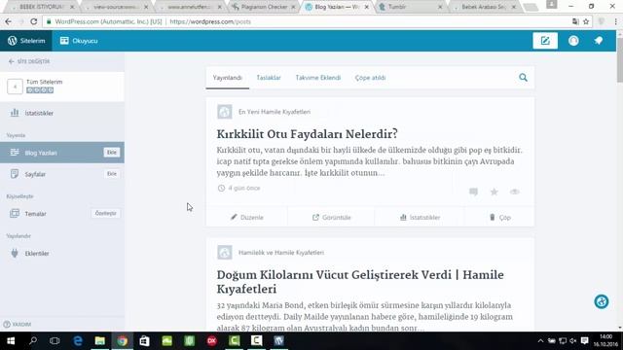Click the comment icon on Kırkkilit post
This screenshot has height=350, width=623.
[473, 192]
